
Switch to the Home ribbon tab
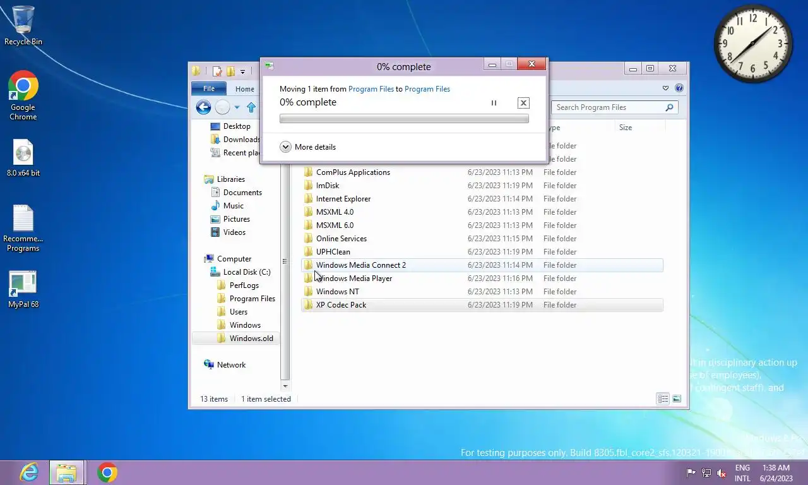tap(245, 89)
